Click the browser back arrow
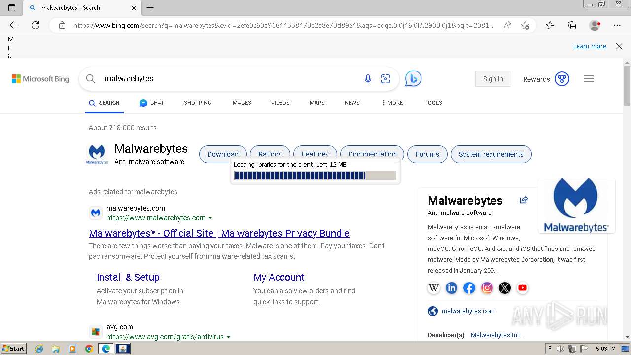Viewport: 631px width, 355px height. [14, 25]
